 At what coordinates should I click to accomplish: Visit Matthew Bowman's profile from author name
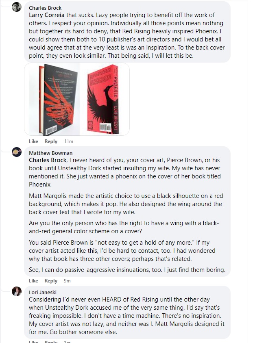(x=50, y=153)
